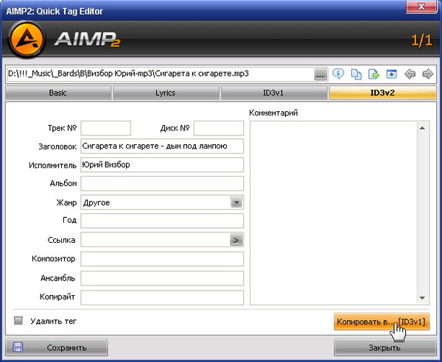Click the comment scrollbar down arrow

pos(422,297)
